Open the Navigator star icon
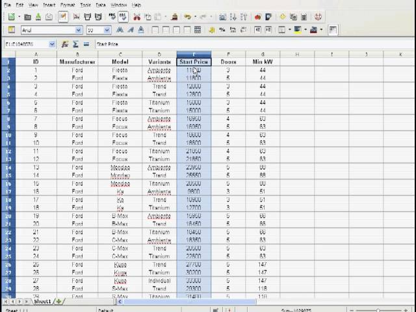 point(283,17)
